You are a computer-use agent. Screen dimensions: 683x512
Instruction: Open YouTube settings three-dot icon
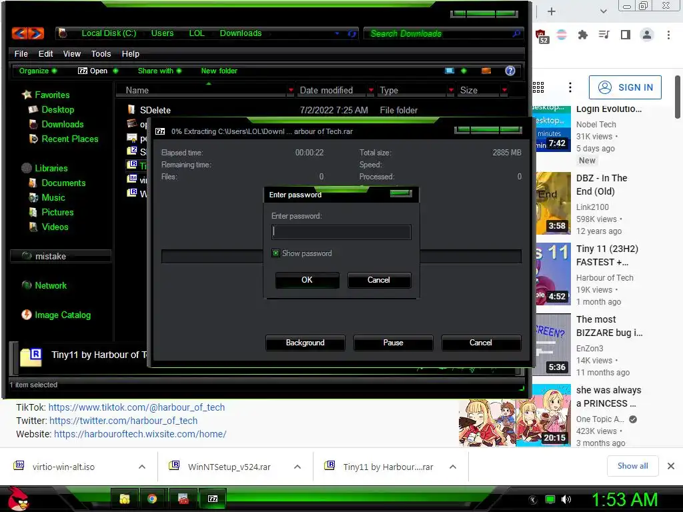[x=570, y=87]
